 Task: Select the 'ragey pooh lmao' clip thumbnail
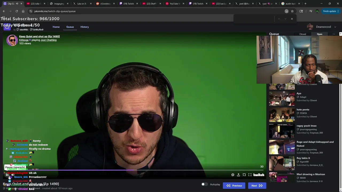(x=282, y=131)
